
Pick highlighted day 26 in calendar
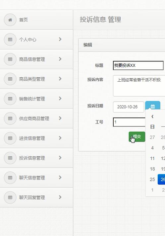tap(161, 179)
